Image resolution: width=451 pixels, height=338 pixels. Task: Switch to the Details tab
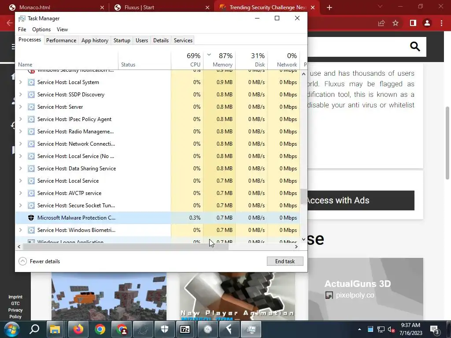point(161,40)
